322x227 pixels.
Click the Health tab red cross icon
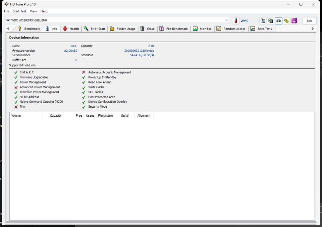65,29
